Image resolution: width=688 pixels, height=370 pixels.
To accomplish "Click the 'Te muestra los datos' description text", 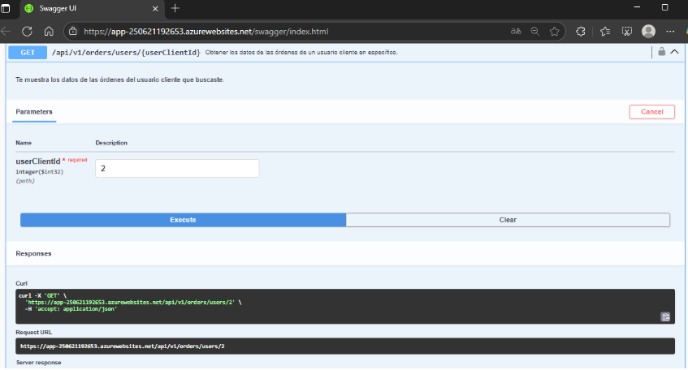I will coord(119,80).
